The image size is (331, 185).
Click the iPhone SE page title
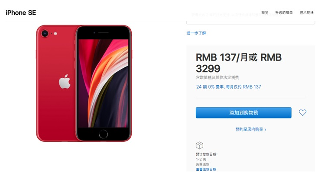(21, 13)
